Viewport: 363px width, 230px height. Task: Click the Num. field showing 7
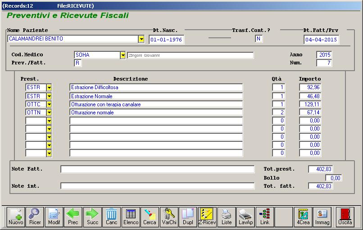pos(324,63)
